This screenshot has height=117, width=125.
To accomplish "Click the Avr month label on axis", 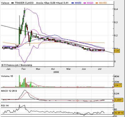I will [53, 69].
